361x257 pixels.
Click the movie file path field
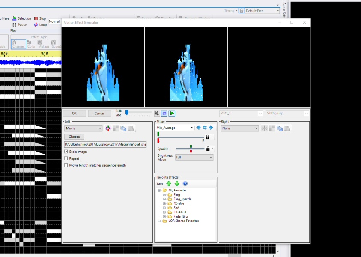(x=105, y=144)
